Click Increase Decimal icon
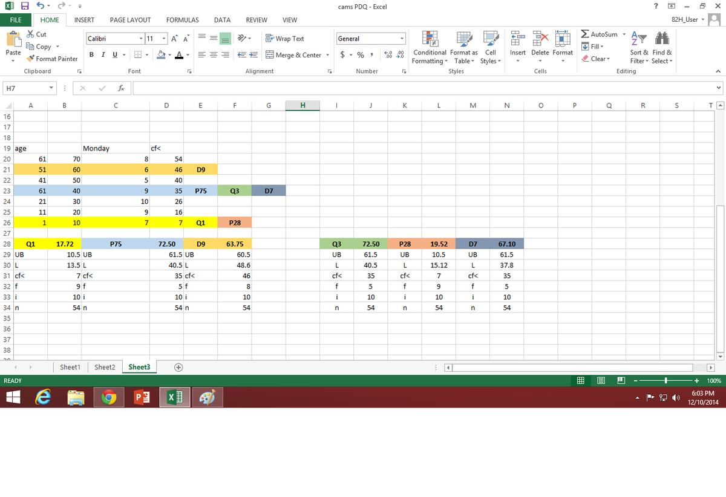 (x=388, y=55)
